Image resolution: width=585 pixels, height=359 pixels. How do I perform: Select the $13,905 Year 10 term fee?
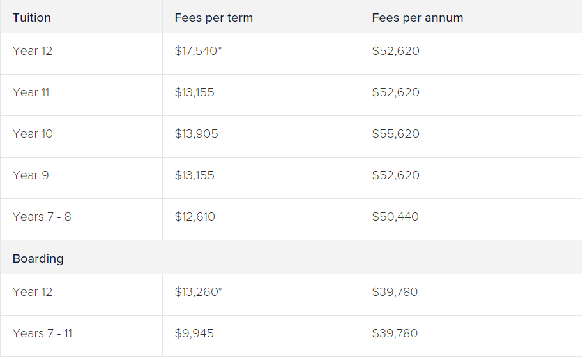[x=196, y=134]
